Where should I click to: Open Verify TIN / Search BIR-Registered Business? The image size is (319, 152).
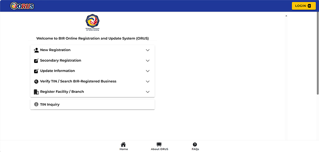(x=78, y=81)
